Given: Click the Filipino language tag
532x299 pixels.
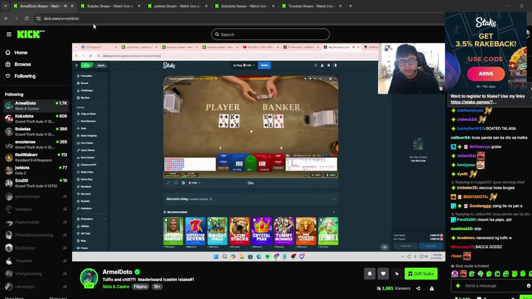Looking at the screenshot, I should [x=140, y=287].
